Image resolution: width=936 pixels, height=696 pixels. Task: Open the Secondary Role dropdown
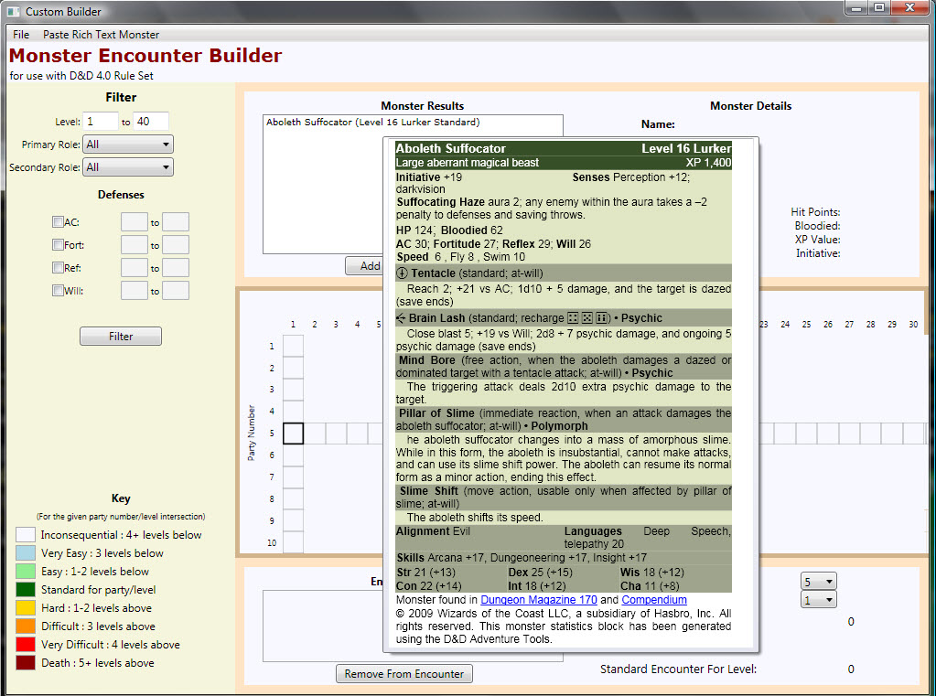(128, 167)
